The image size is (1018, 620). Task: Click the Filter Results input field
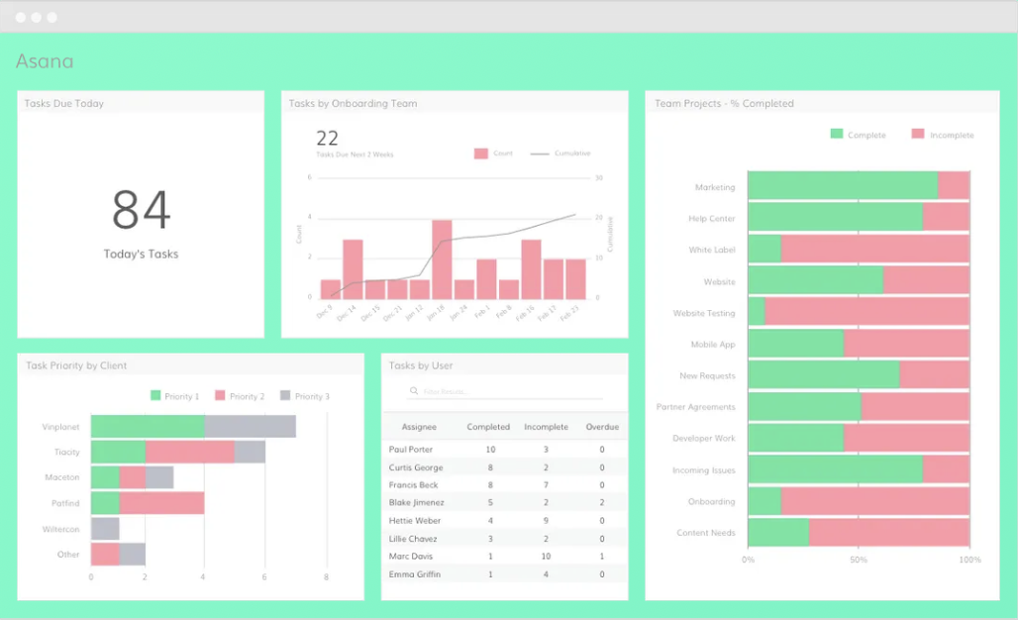click(x=506, y=391)
